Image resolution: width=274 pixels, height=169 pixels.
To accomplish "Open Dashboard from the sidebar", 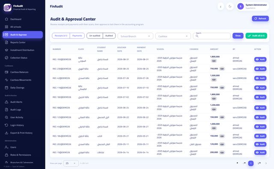I will [23, 19].
